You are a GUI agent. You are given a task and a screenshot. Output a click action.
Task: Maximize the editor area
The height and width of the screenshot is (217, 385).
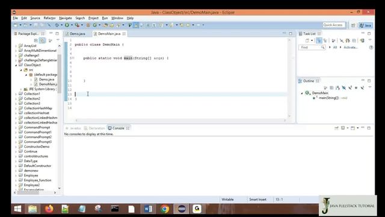click(x=291, y=34)
